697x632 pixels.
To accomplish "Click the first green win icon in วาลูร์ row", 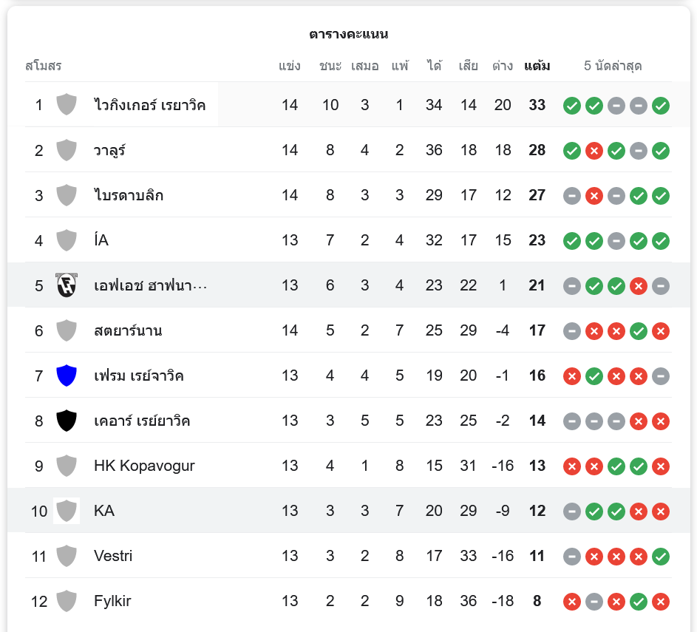I will tap(571, 151).
